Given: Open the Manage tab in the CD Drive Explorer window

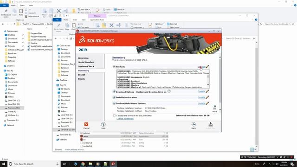Looking at the screenshot, I should (97, 16).
